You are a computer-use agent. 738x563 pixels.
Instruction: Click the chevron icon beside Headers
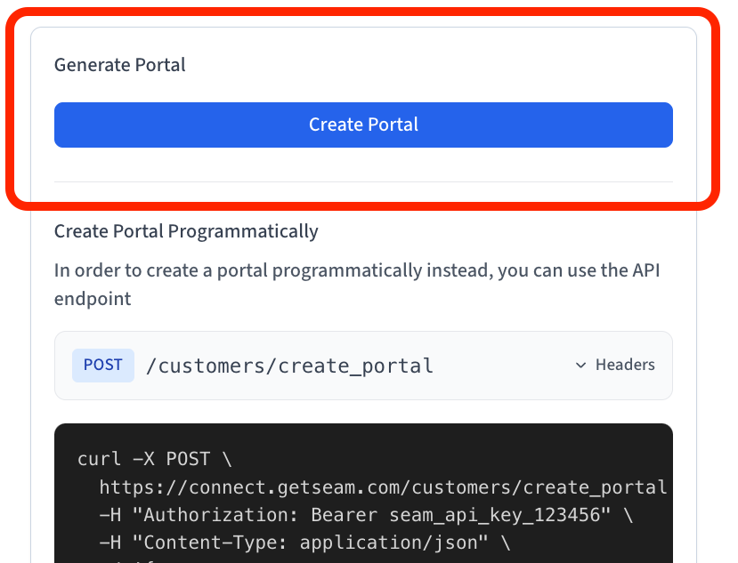click(581, 366)
